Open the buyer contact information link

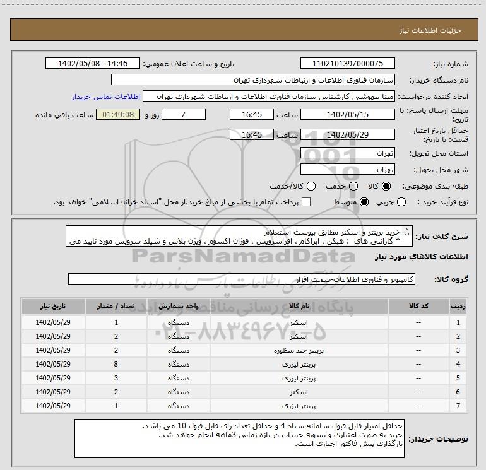click(x=106, y=97)
